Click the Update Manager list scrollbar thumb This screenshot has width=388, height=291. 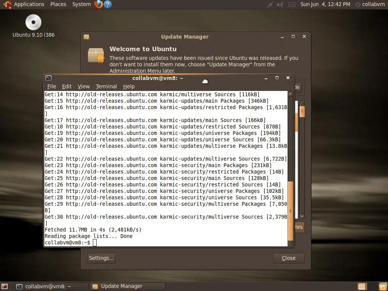click(302, 112)
